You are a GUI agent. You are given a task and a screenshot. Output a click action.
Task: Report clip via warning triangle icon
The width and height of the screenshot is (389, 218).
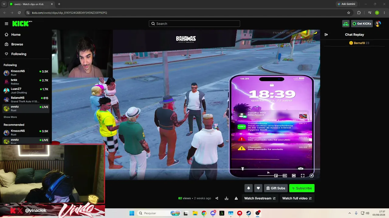click(x=236, y=198)
